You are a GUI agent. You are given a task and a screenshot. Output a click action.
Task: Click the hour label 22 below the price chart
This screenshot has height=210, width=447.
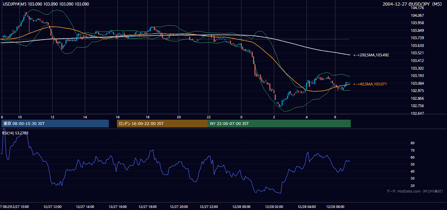point(209,117)
